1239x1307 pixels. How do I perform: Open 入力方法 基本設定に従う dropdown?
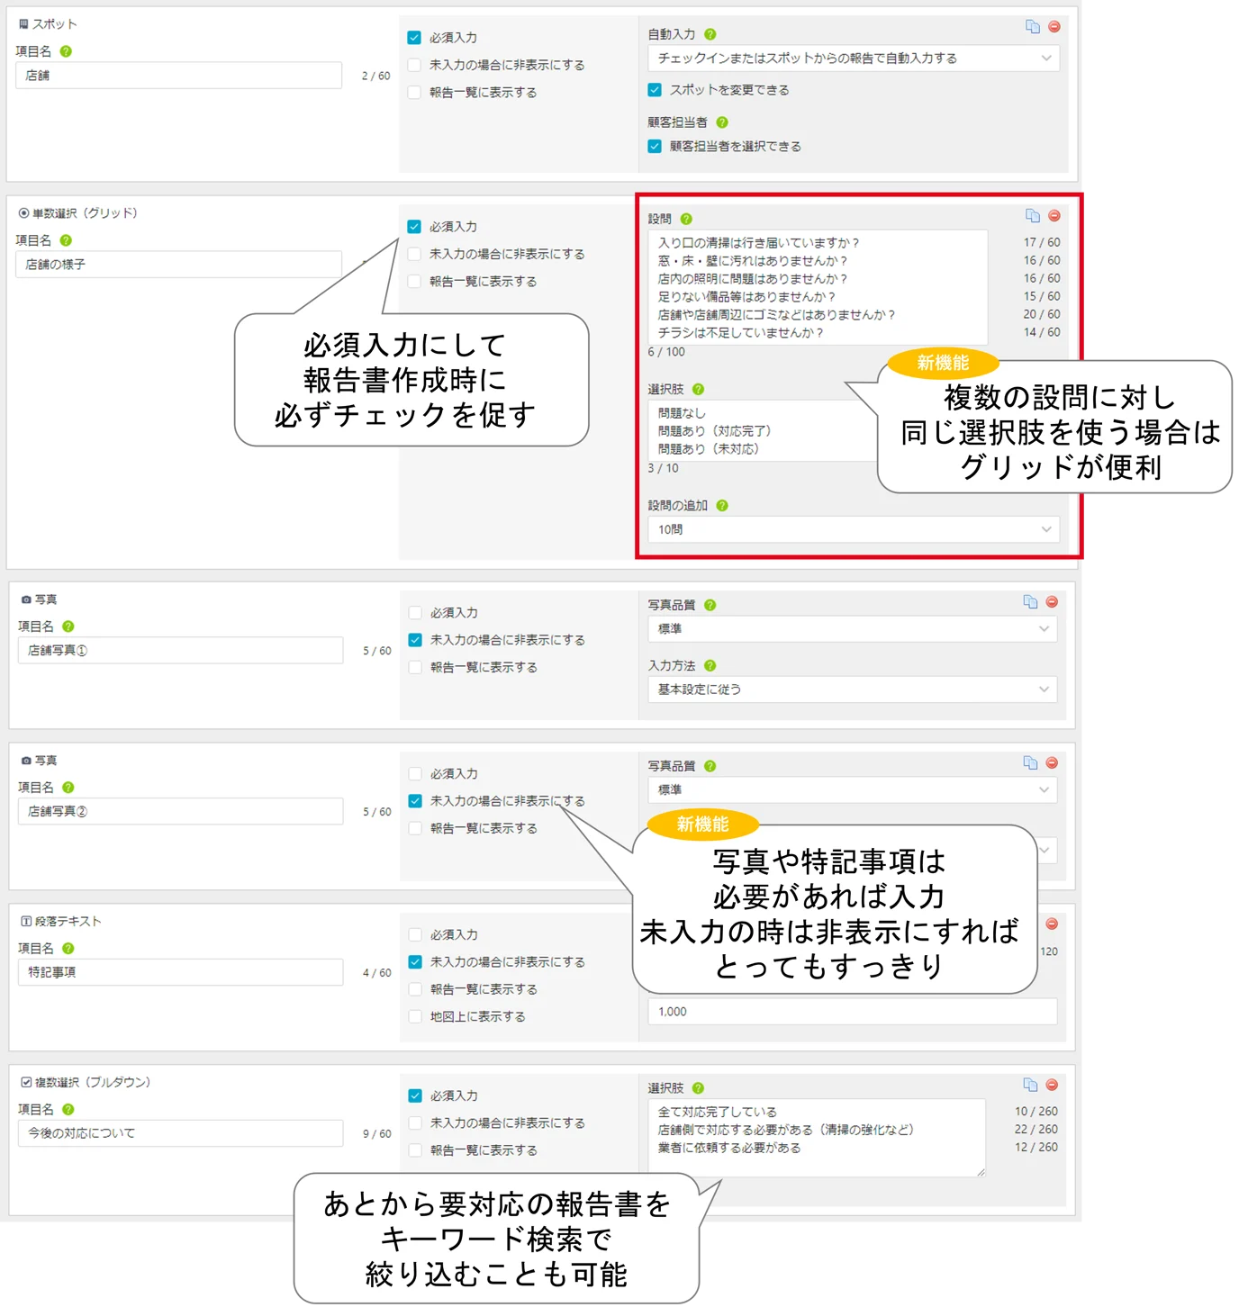click(x=852, y=690)
